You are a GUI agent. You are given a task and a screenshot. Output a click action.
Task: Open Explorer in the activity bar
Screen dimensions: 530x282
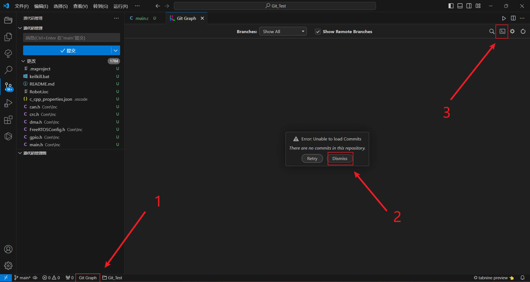coord(8,20)
